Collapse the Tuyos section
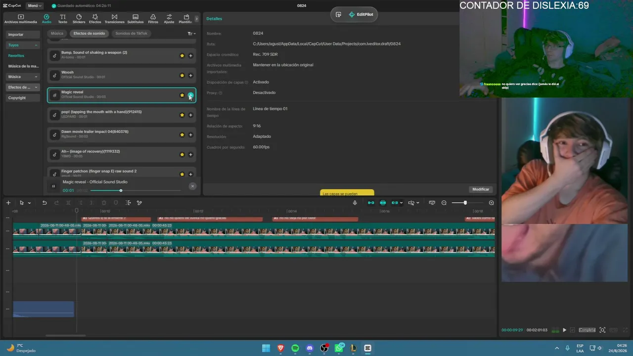This screenshot has height=356, width=633. click(x=23, y=45)
